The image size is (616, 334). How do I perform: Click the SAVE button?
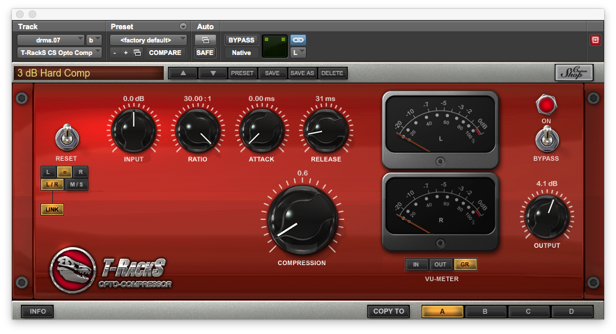pyautogui.click(x=272, y=73)
